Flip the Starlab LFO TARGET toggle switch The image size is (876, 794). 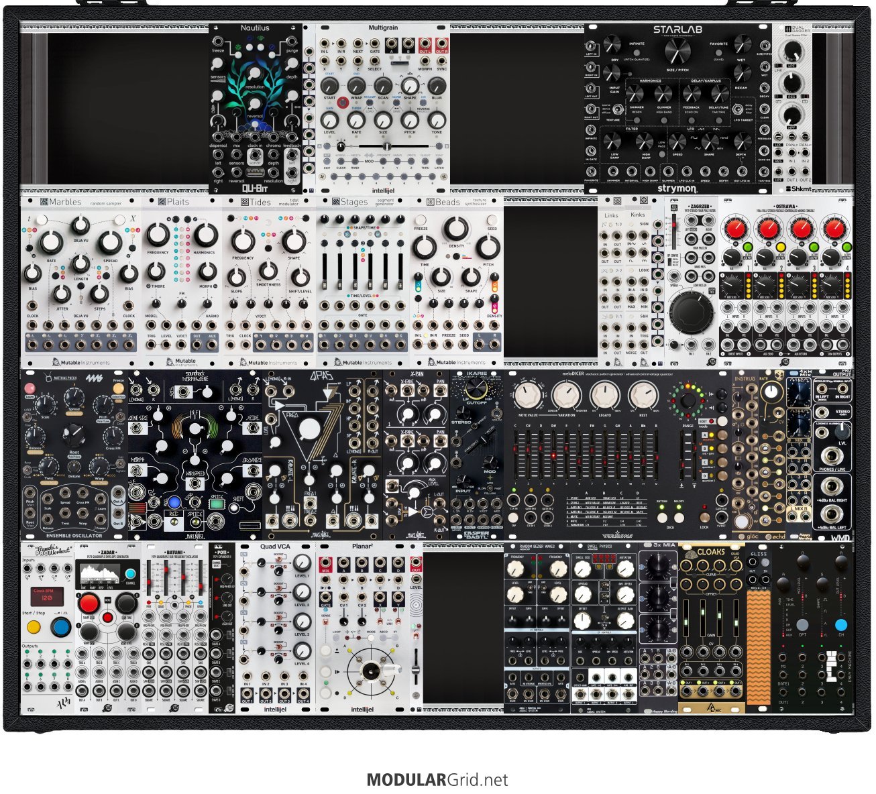click(x=738, y=109)
